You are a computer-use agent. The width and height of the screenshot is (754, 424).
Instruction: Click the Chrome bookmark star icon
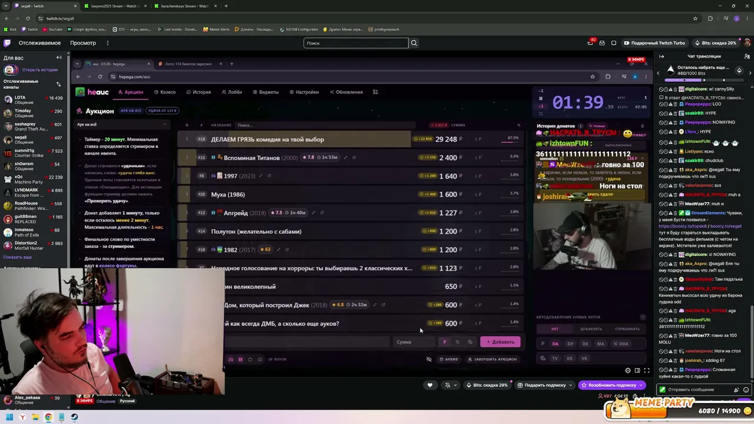(695, 18)
